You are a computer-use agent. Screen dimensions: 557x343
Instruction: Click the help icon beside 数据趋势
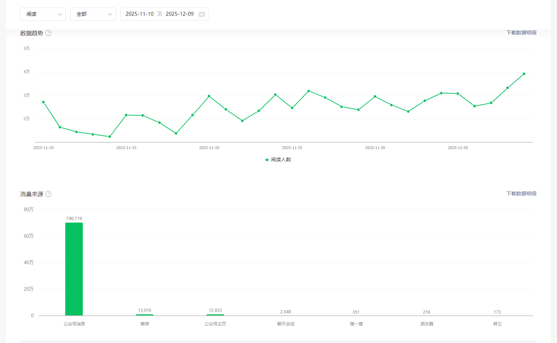point(48,33)
